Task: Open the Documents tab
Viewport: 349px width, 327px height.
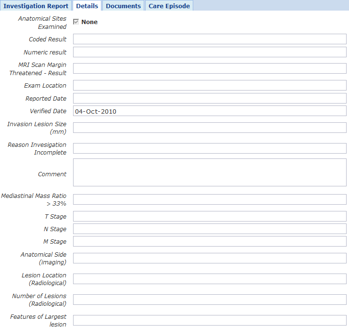Action: click(x=123, y=6)
